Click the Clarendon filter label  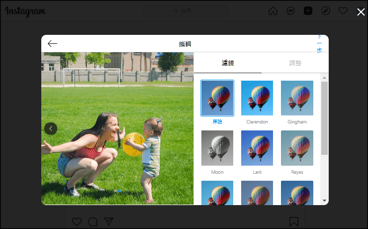coord(257,122)
